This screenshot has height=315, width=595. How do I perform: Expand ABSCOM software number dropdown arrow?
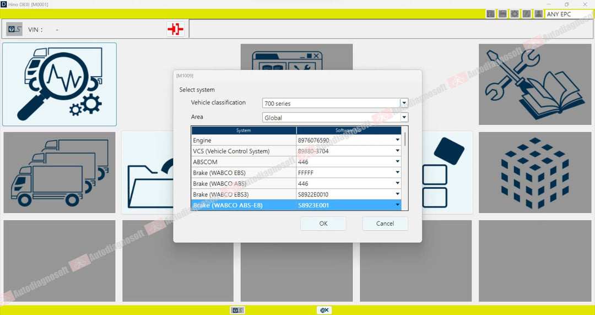pyautogui.click(x=397, y=162)
